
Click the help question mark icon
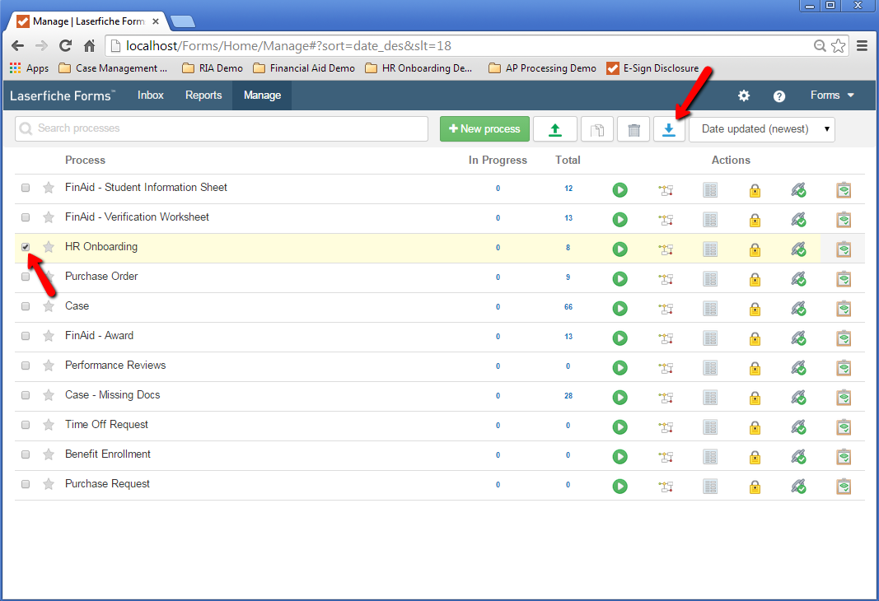point(779,96)
